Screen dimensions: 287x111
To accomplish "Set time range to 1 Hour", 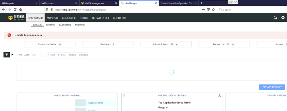I will pos(51,55).
